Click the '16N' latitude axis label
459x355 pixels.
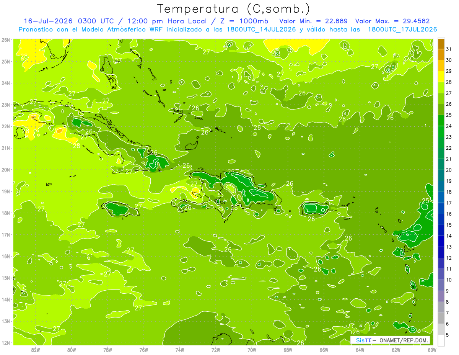tap(6, 256)
